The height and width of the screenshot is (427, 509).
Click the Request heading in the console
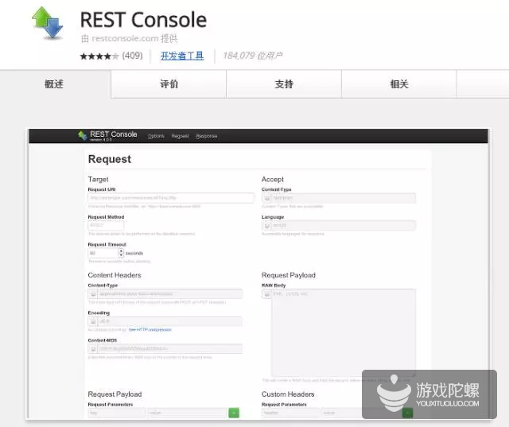click(110, 159)
